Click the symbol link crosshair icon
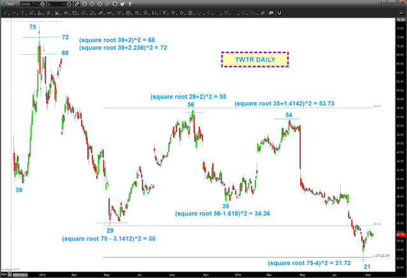 43,4
